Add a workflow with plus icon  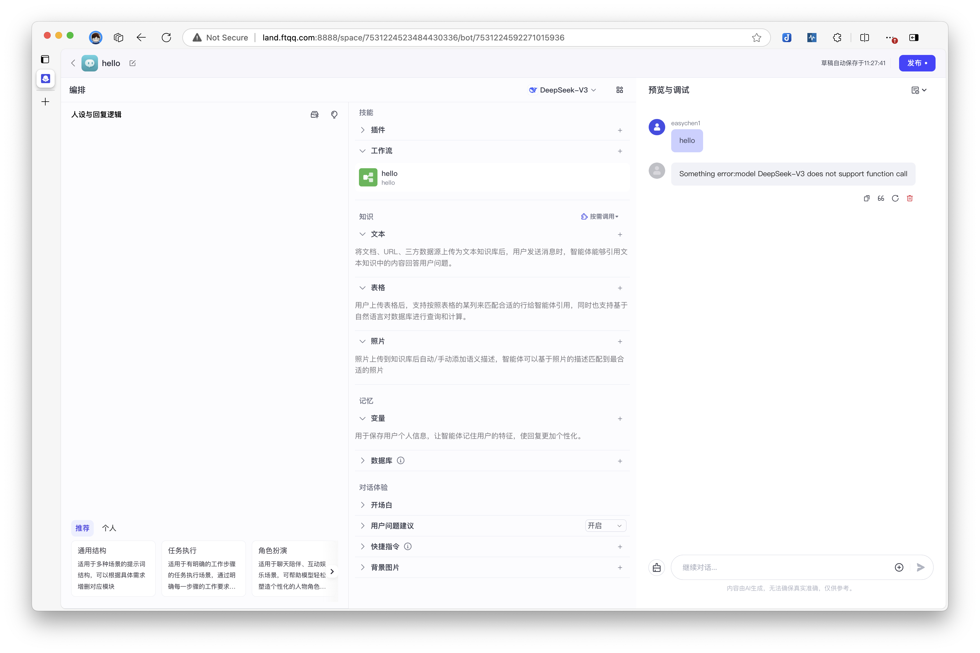(x=620, y=151)
